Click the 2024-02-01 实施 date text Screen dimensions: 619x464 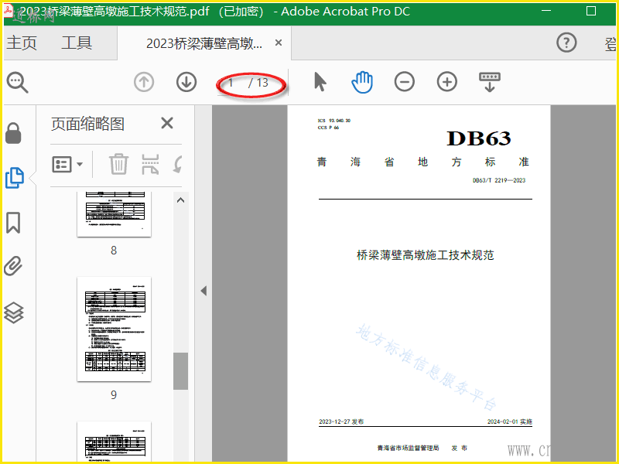(x=510, y=421)
